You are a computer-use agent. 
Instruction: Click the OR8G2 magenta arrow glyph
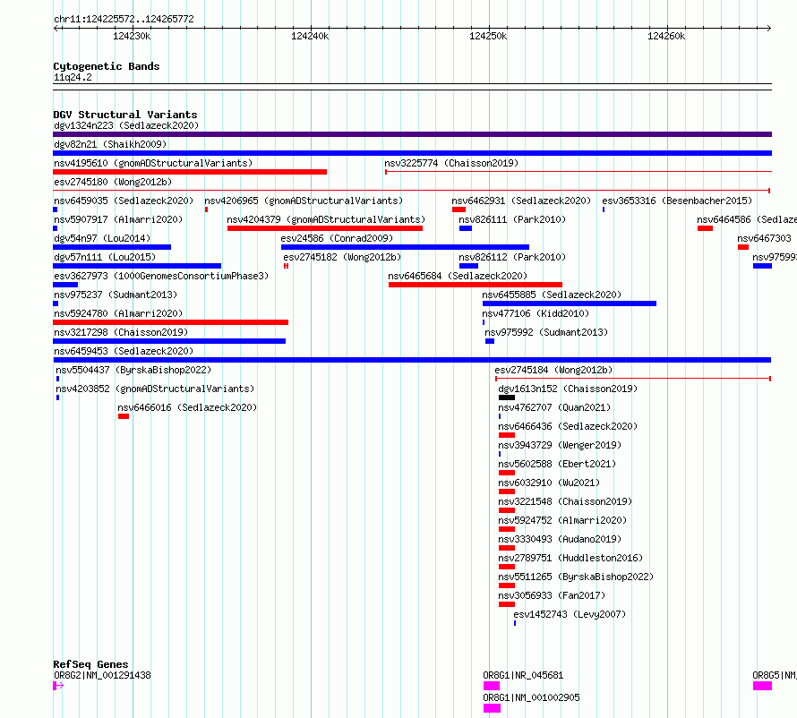[58, 686]
